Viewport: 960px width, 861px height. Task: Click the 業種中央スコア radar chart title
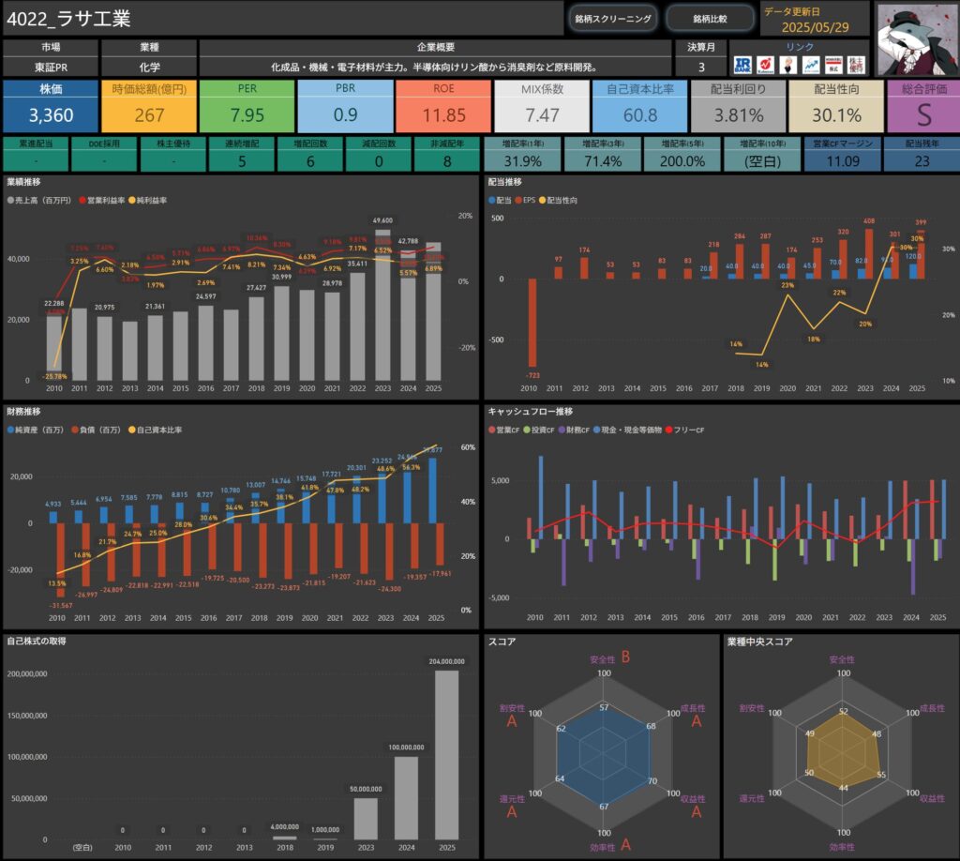[x=759, y=642]
